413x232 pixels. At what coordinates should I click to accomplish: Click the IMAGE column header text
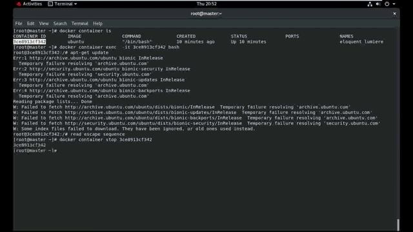pos(75,36)
